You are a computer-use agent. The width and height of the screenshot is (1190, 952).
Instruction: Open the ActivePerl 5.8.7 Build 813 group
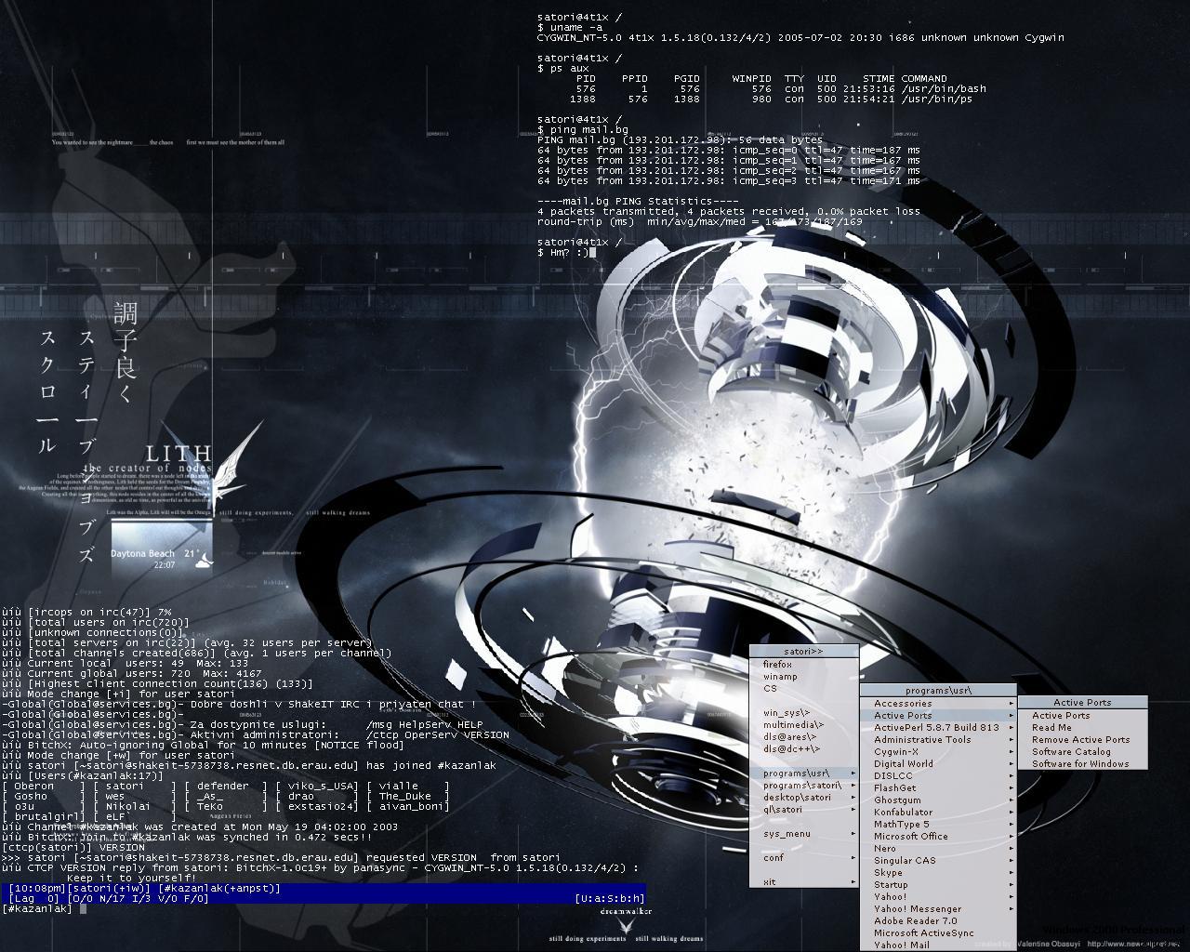(936, 728)
